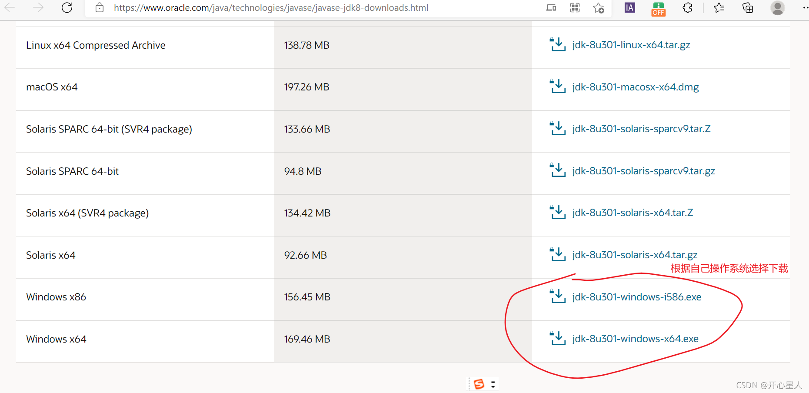Click download icon for Windows x64
Viewport: 809px width, 393px height.
click(x=557, y=338)
